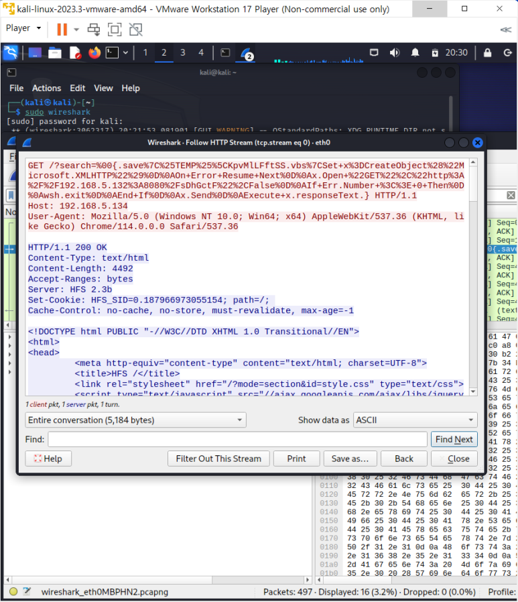The width and height of the screenshot is (518, 602).
Task: Switch to workspace 4
Action: [201, 52]
